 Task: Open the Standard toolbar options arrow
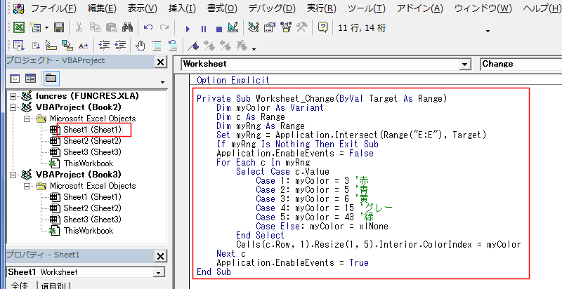[488, 31]
